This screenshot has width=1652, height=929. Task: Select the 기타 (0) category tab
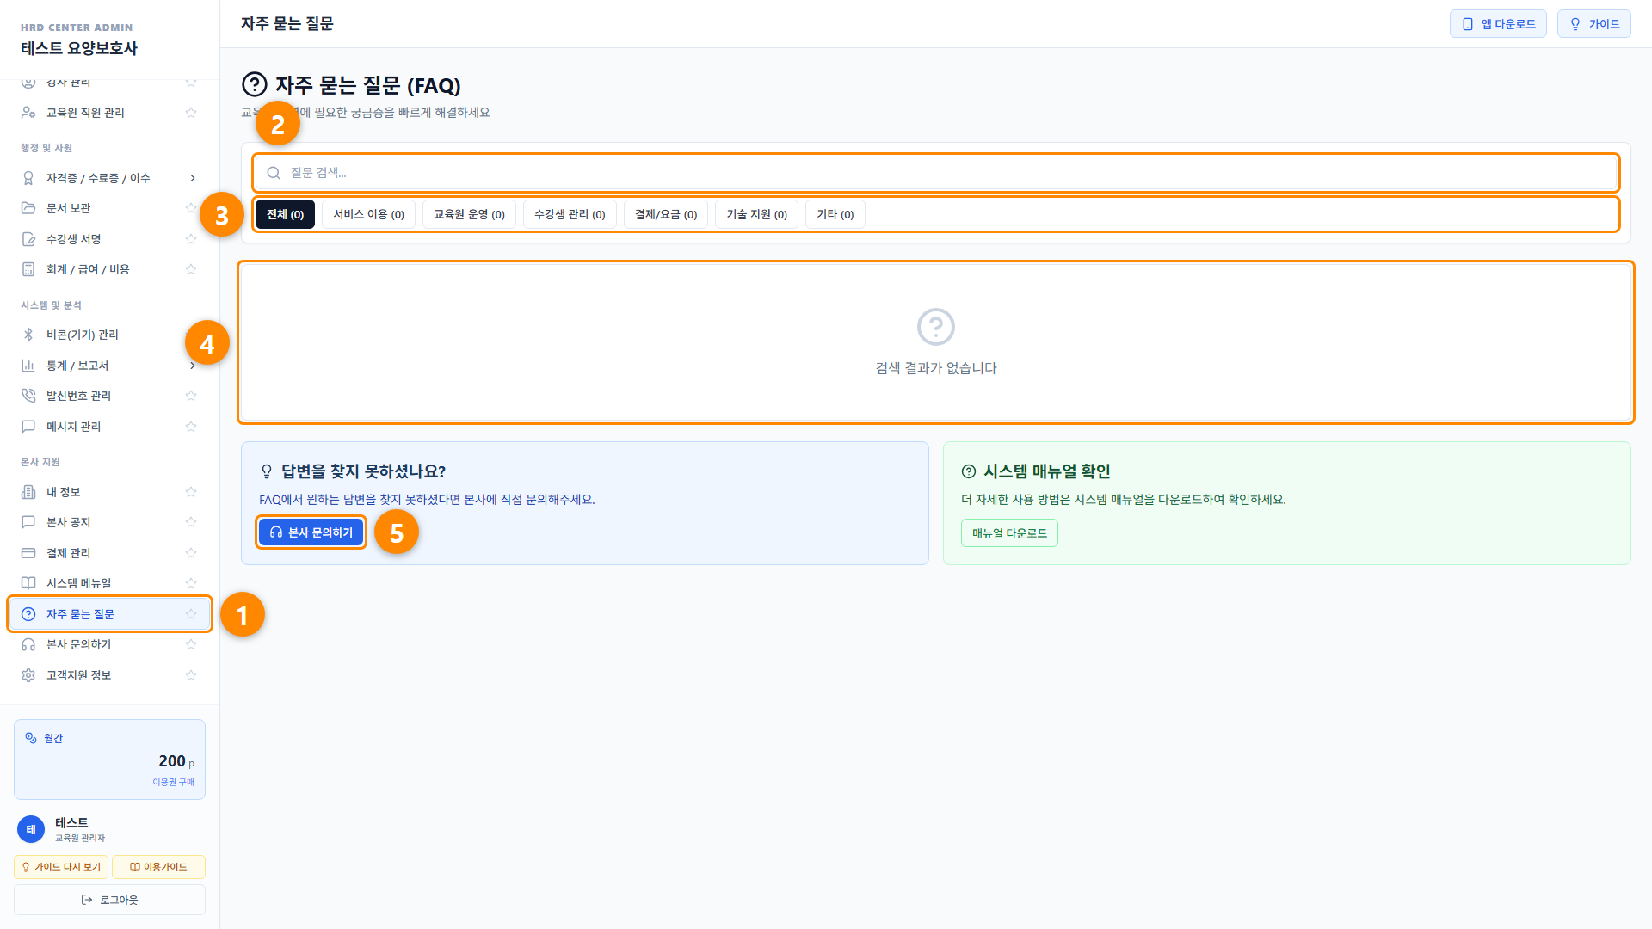(x=835, y=214)
